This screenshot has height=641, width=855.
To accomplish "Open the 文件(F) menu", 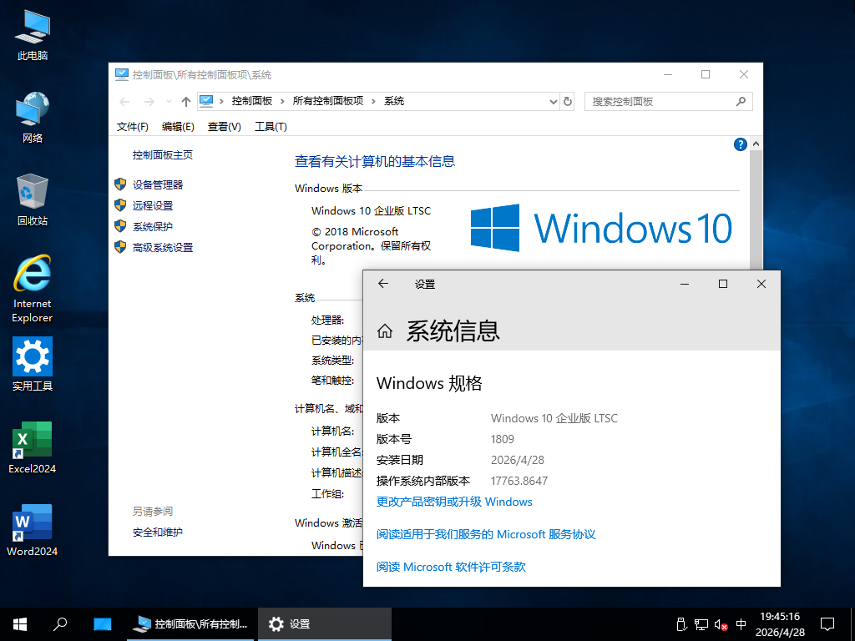I will click(133, 127).
